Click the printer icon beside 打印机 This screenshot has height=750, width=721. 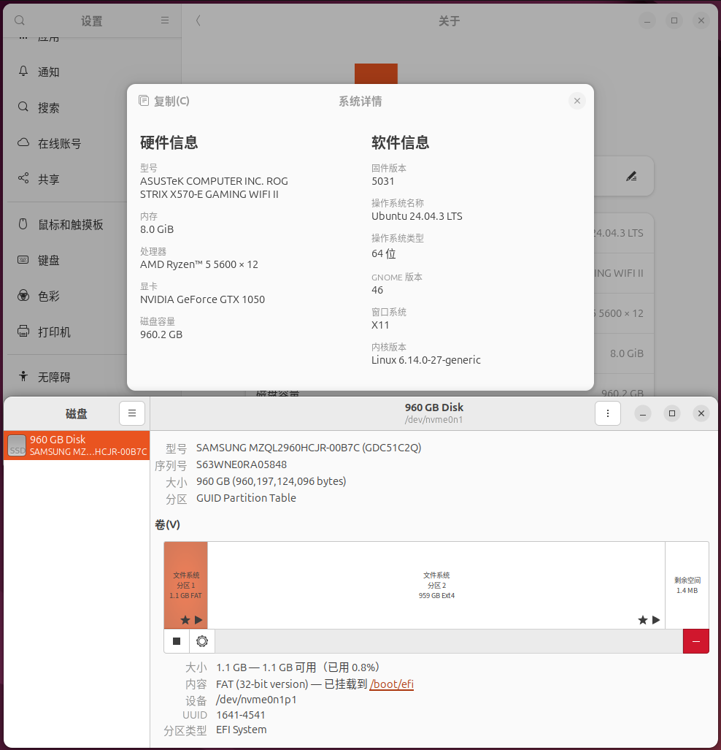(x=23, y=331)
